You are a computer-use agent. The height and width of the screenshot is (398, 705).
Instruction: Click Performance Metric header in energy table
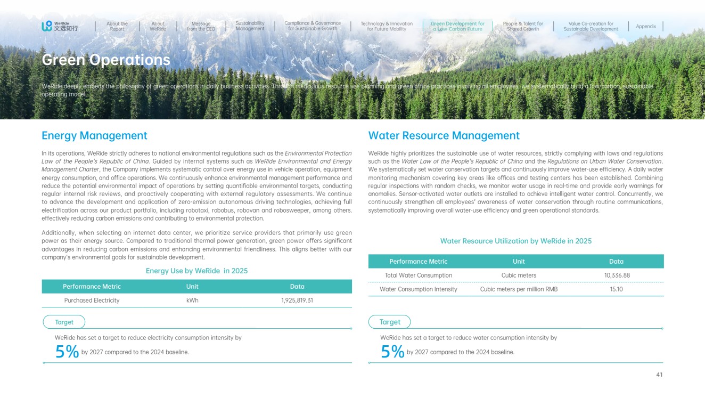click(92, 287)
